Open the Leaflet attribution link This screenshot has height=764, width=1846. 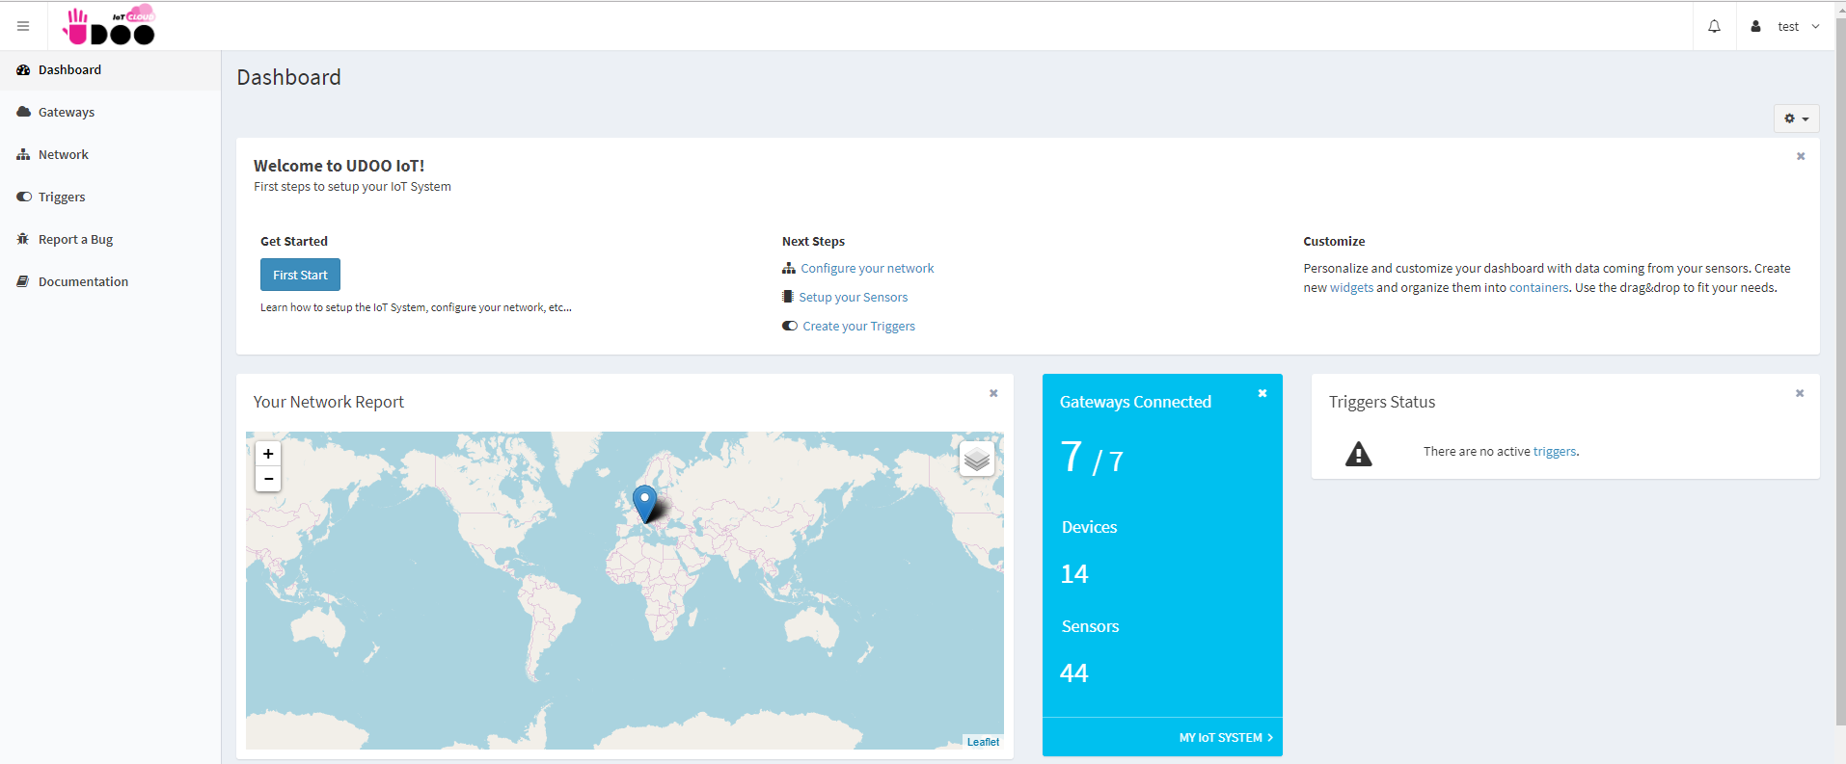click(983, 742)
